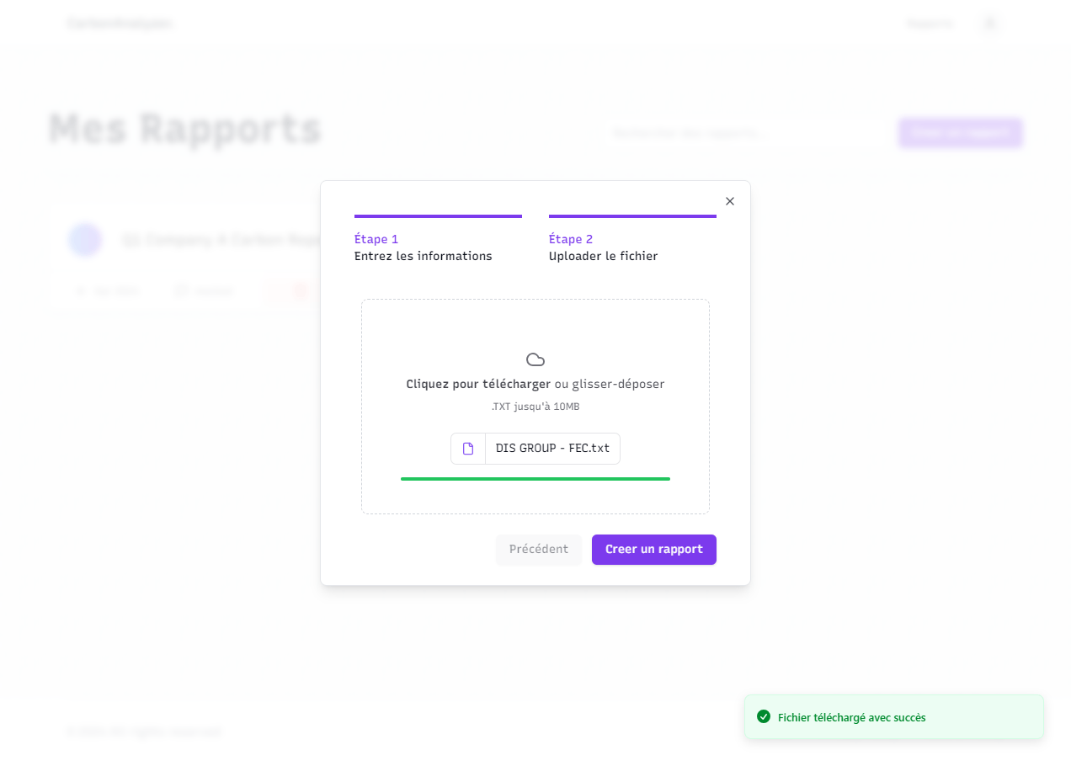Click the DIS GROUP - FEC.txt file name
Screen dimensions: 1071x766
[552, 449]
